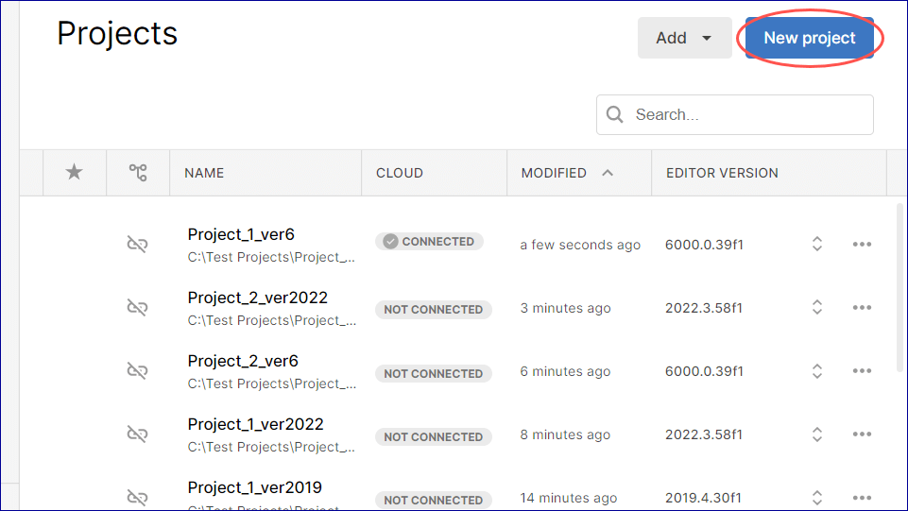Click NOT CONNECTED badge for Project_2_ver2022

click(x=433, y=310)
